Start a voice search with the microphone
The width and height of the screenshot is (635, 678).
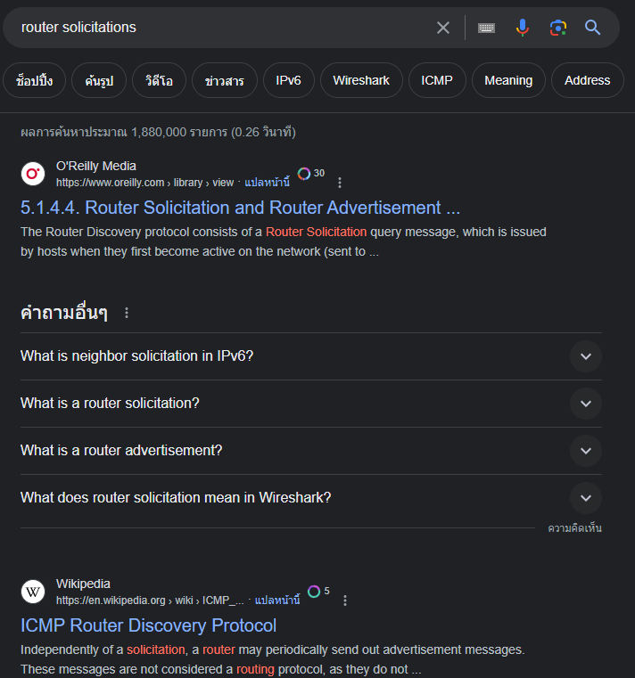(x=523, y=28)
